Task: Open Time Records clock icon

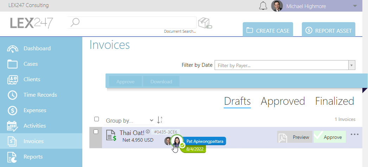Action: click(12, 95)
